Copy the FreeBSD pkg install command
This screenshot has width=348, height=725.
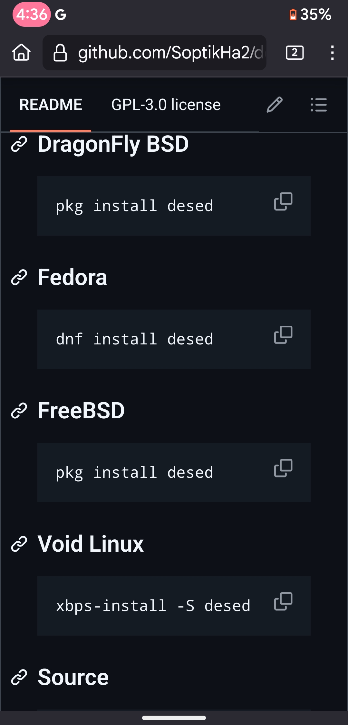tap(283, 468)
